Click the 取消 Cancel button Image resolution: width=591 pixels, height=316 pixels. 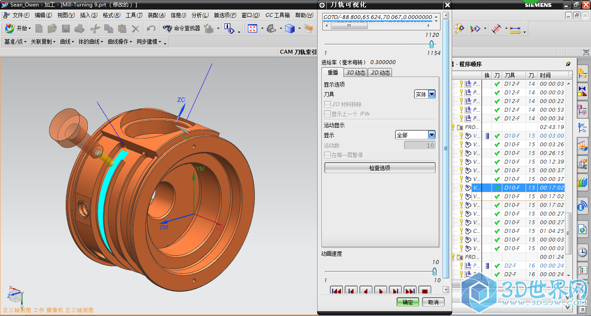[x=434, y=302]
